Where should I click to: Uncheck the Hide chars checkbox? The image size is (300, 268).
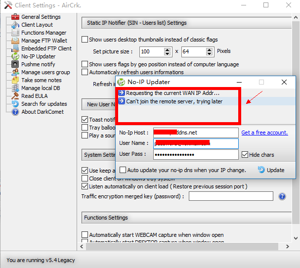pos(245,154)
